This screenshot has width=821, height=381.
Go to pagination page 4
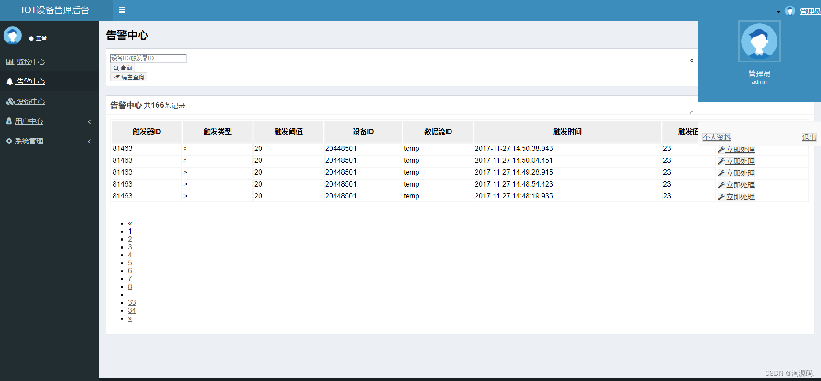click(130, 255)
